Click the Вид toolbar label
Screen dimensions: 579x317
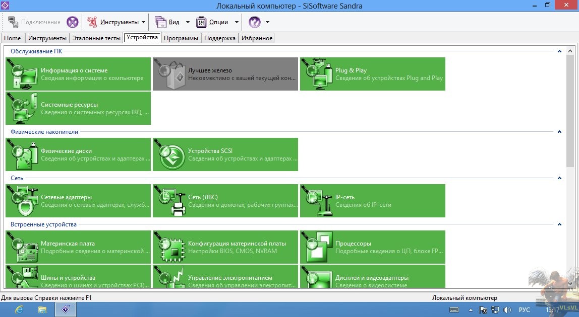174,22
